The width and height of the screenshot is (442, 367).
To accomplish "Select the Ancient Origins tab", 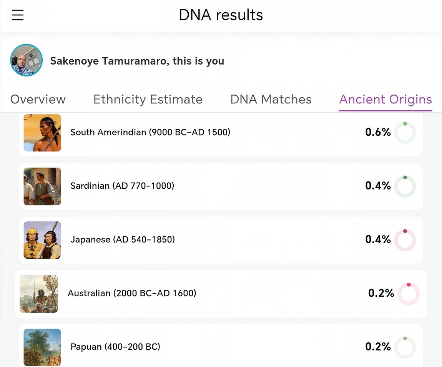I will pos(386,99).
